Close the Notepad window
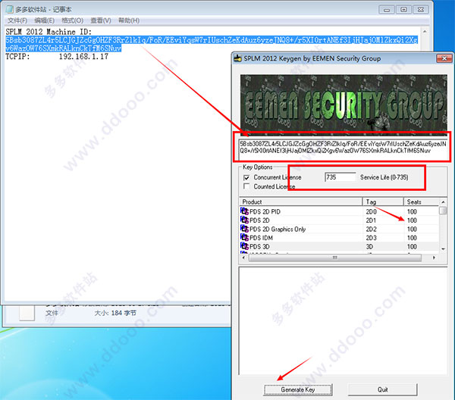 [x=420, y=10]
